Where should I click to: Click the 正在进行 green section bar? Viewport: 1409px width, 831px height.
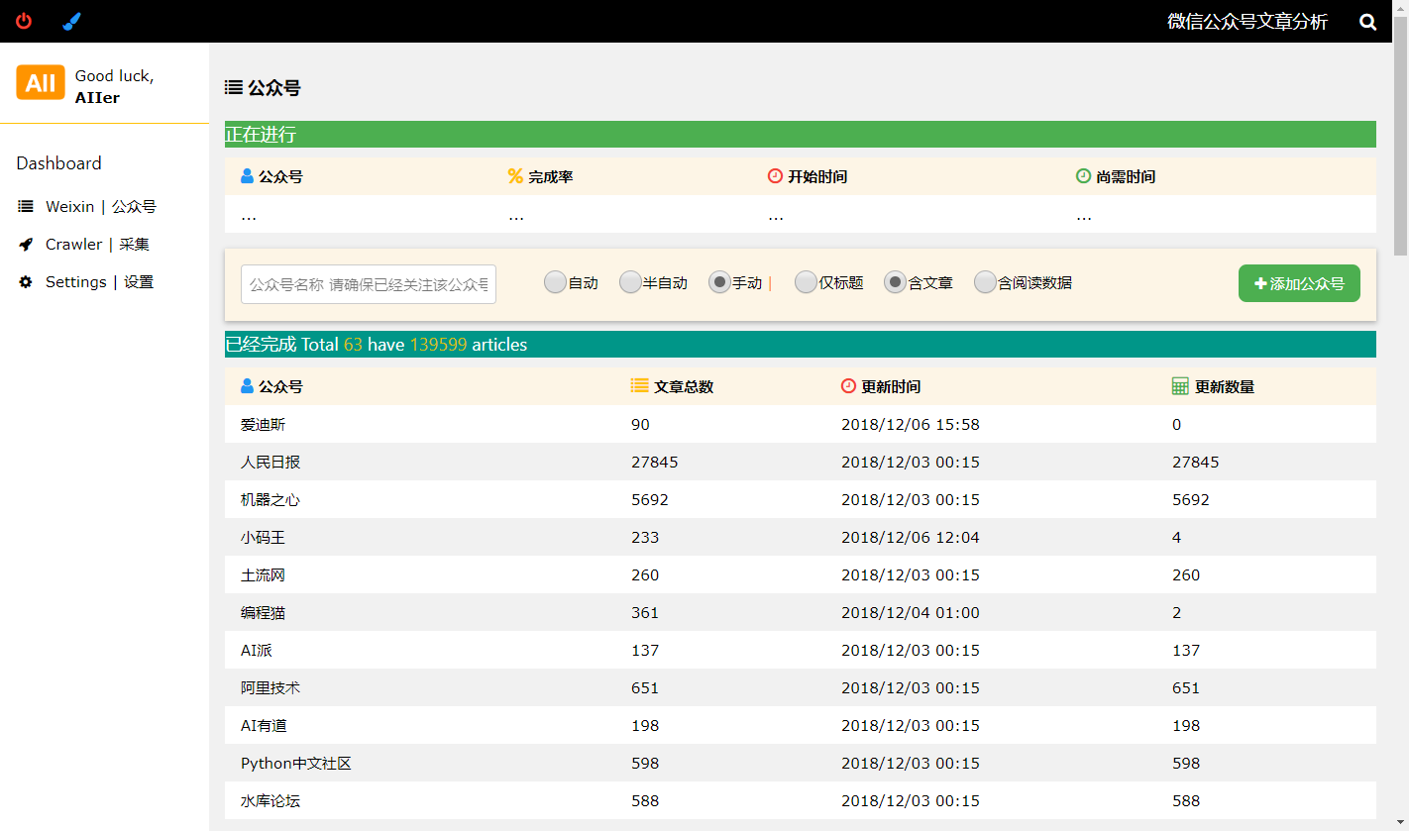[801, 134]
